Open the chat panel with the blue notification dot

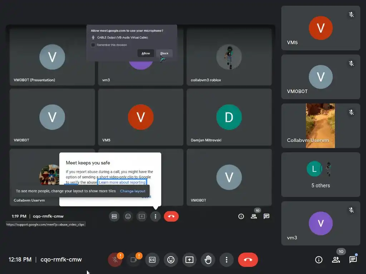point(353,260)
